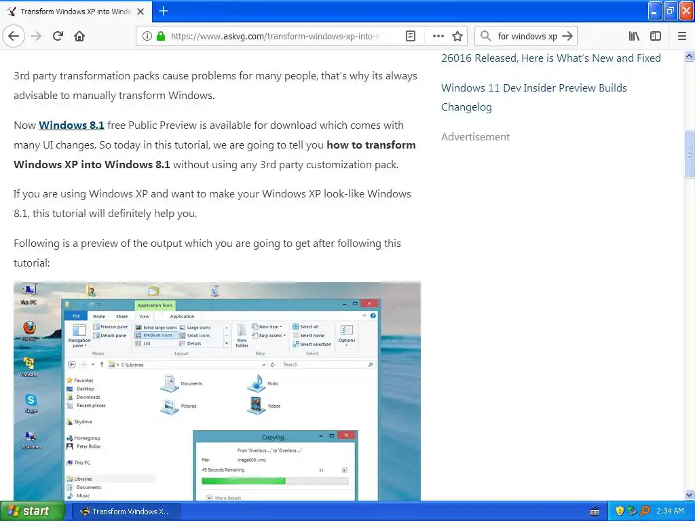The width and height of the screenshot is (695, 521).
Task: Click the orange magnifier tray icon
Action: [645, 511]
